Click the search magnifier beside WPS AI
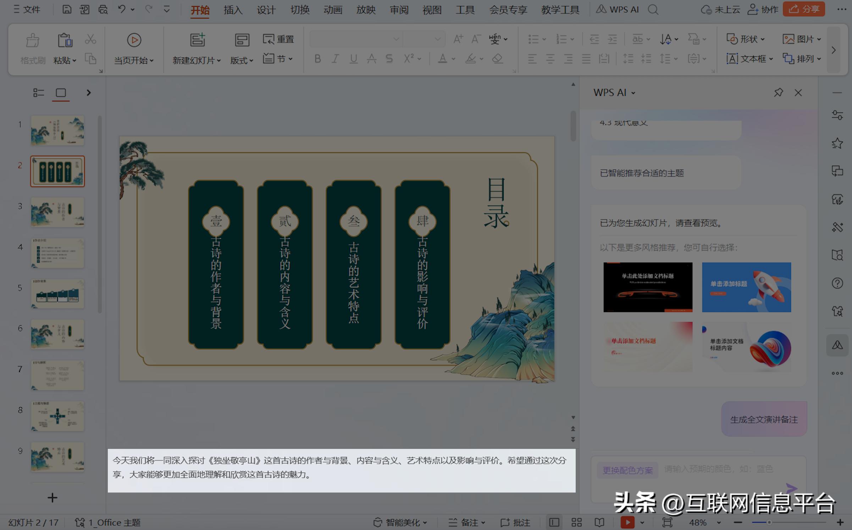 click(653, 10)
